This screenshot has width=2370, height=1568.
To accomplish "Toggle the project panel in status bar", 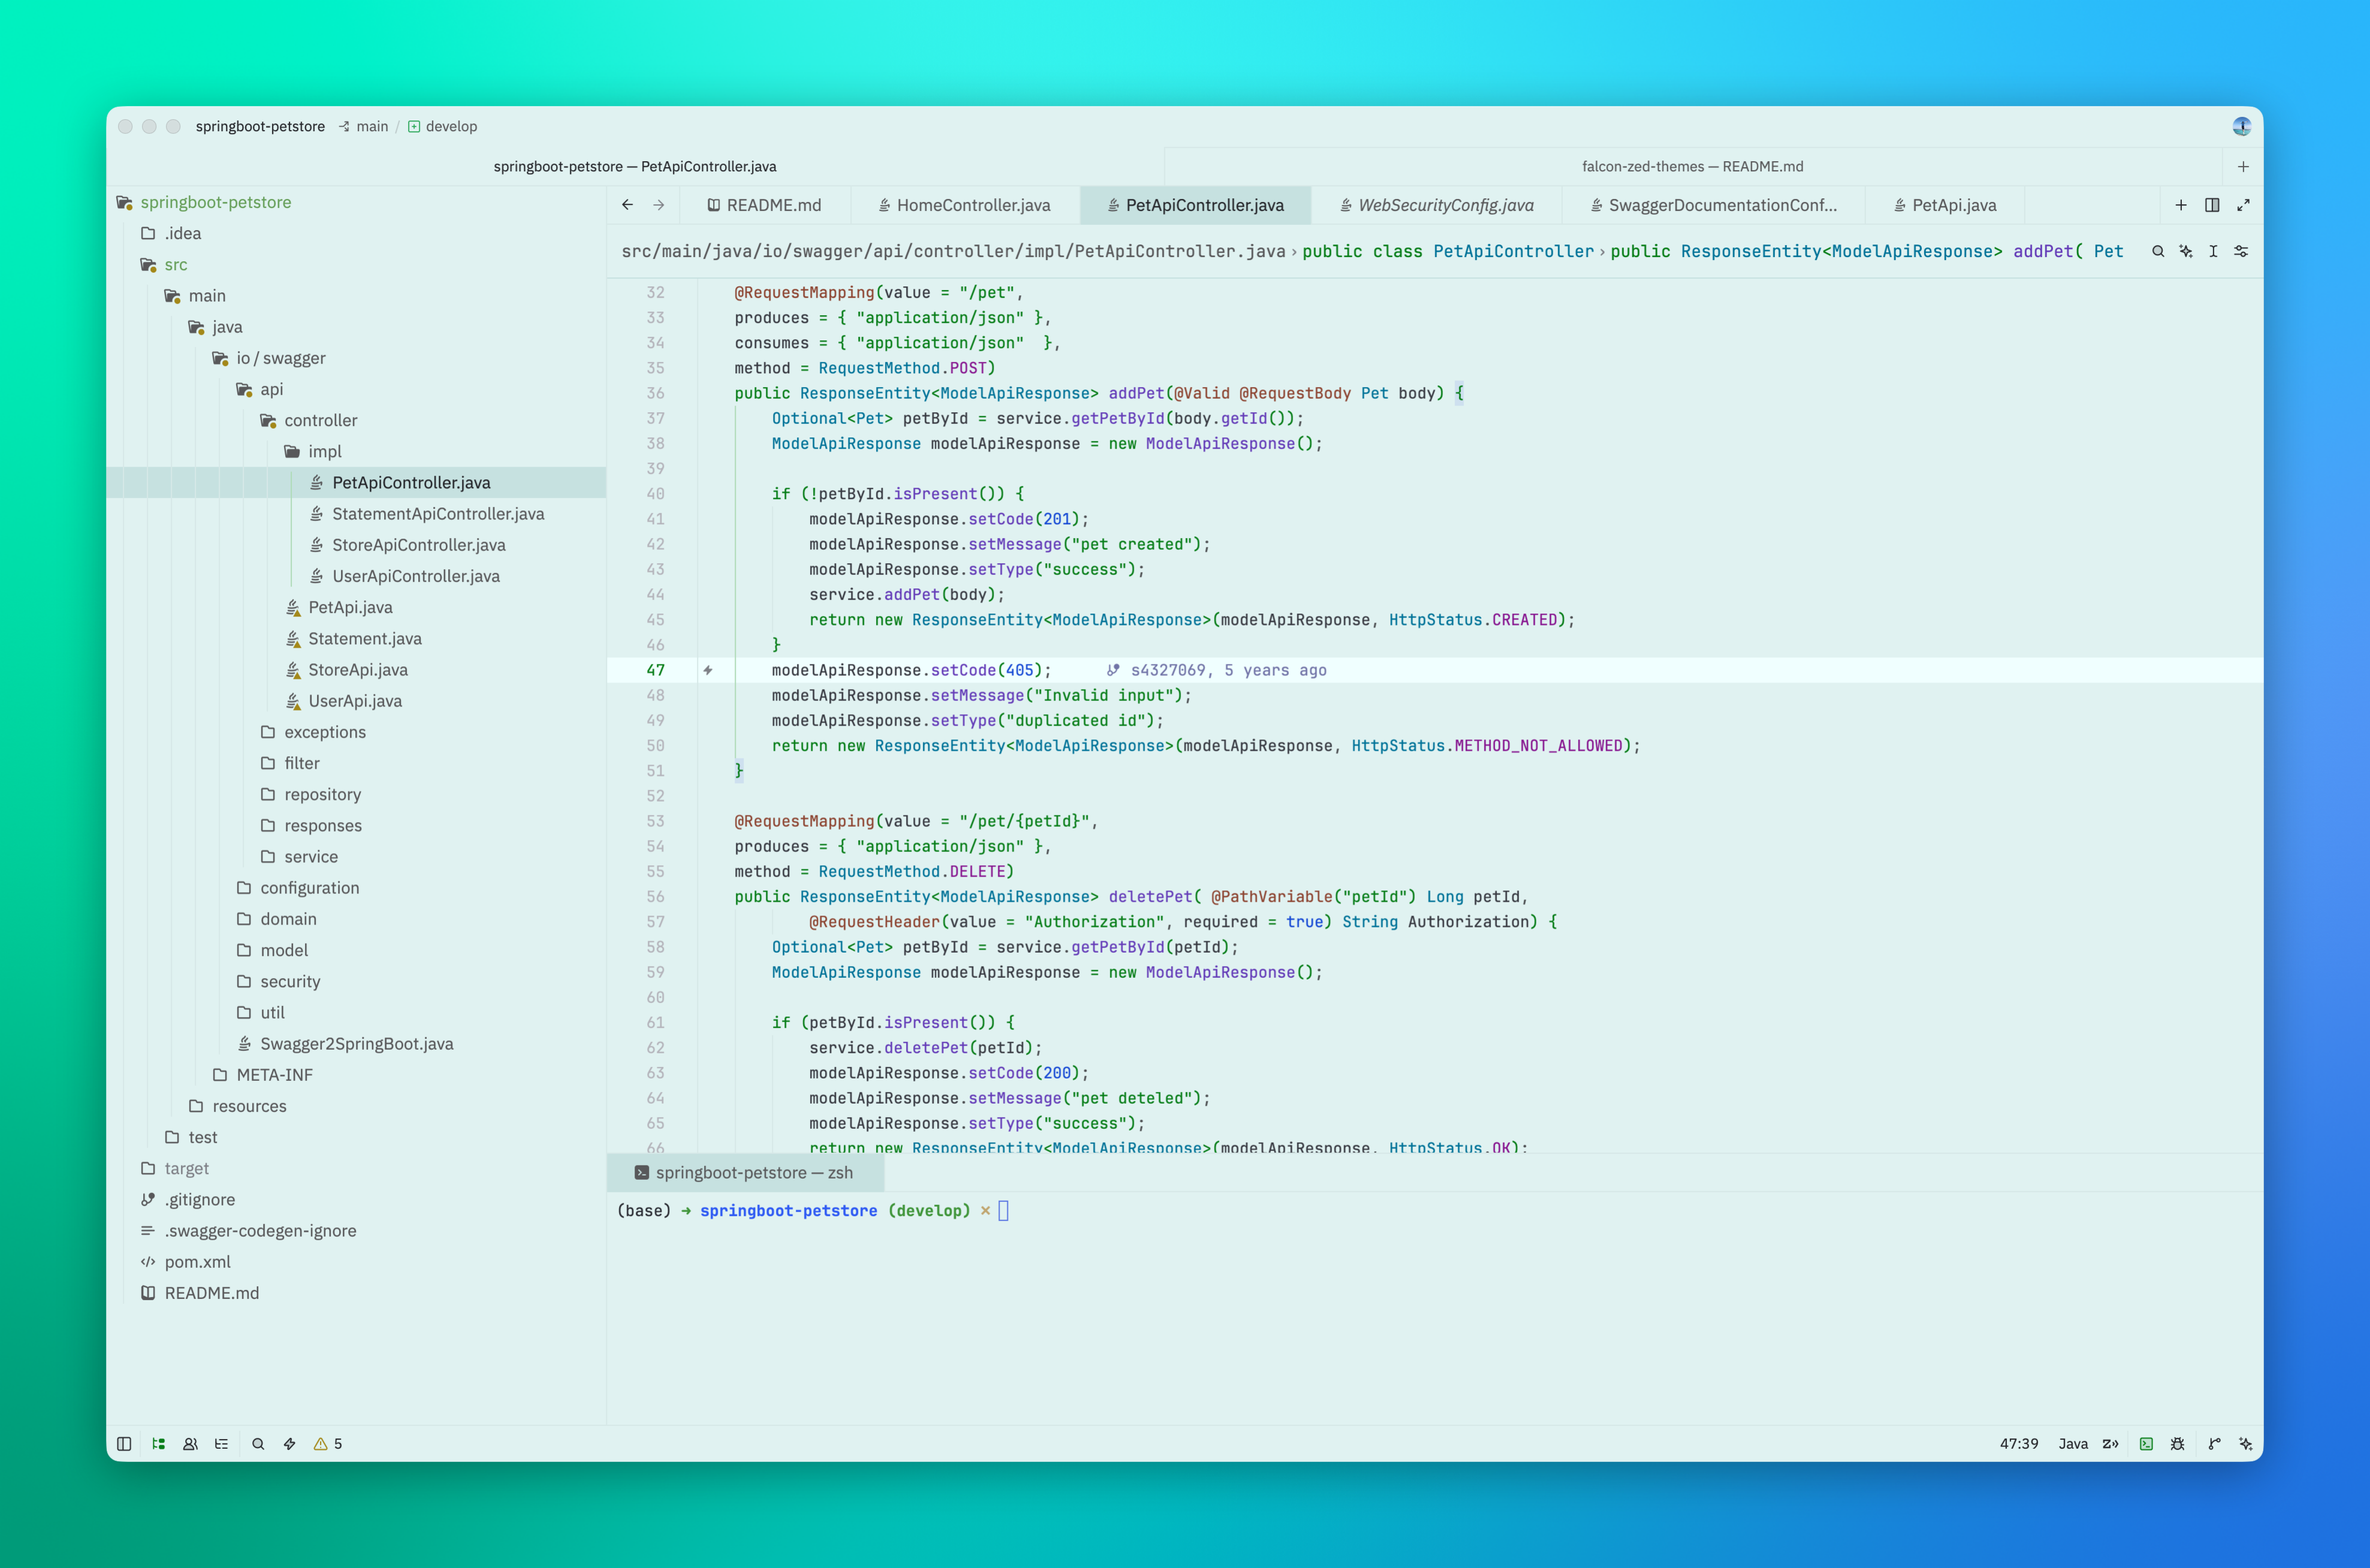I will pyautogui.click(x=158, y=1443).
